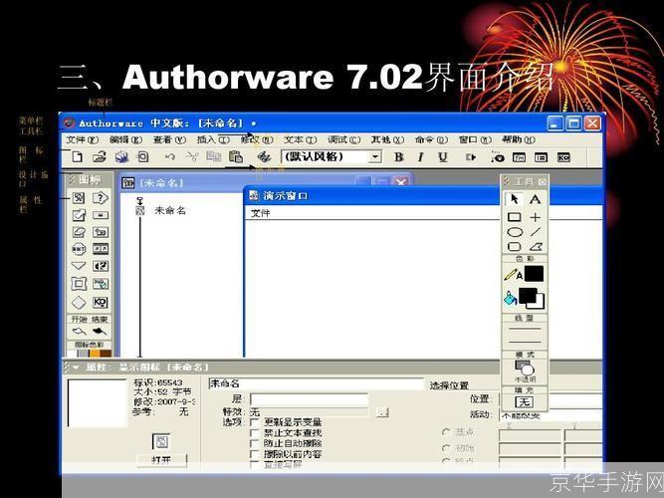Open the Control Panel toolbar icon
664x498 pixels.
click(499, 157)
